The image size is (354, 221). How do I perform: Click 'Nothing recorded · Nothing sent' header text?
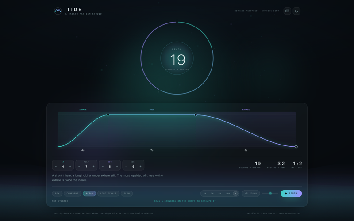tap(257, 11)
